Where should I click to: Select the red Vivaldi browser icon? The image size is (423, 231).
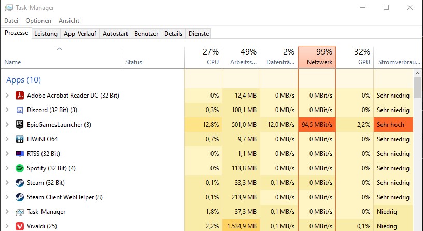(x=19, y=226)
